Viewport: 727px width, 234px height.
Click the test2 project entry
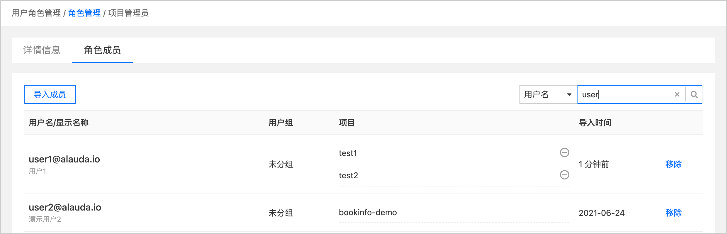(x=348, y=176)
